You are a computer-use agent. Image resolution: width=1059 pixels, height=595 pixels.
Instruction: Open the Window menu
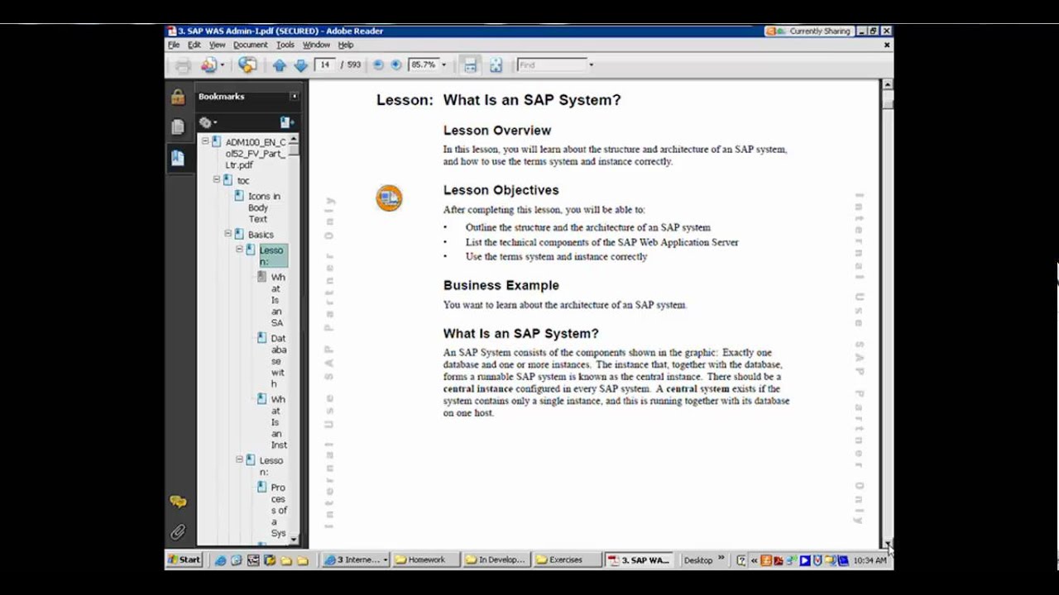pos(316,45)
